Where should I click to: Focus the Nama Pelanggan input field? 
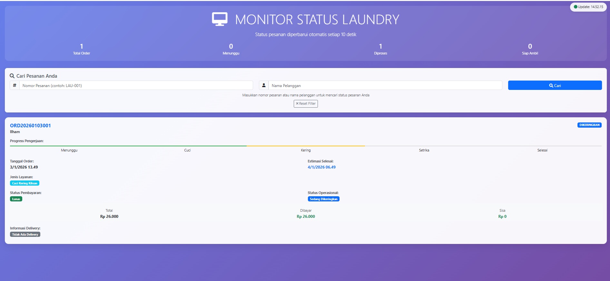click(385, 85)
